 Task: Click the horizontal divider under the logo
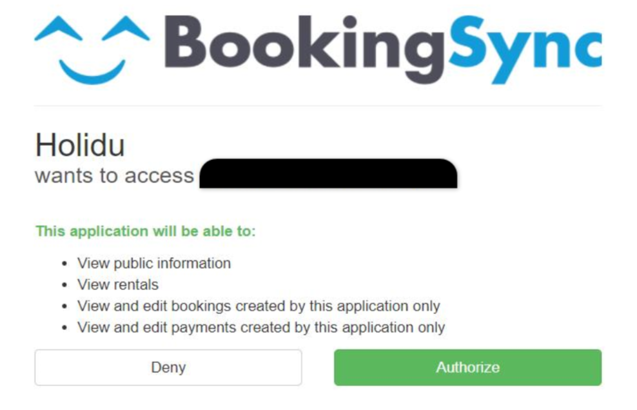click(318, 106)
